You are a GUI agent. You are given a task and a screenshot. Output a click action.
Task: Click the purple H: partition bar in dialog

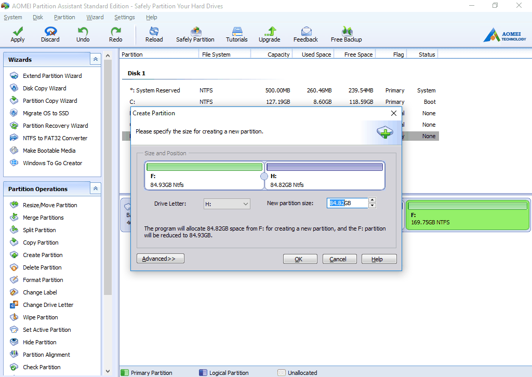325,167
